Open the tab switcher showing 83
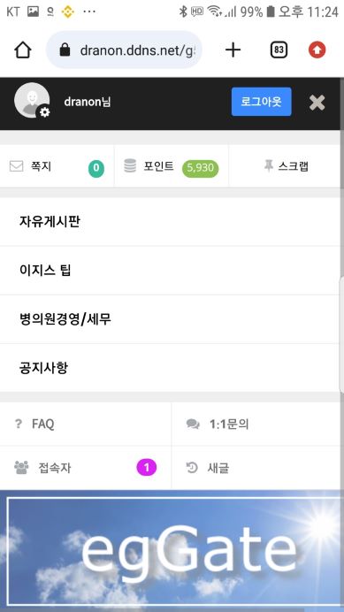The width and height of the screenshot is (344, 612). click(x=279, y=50)
